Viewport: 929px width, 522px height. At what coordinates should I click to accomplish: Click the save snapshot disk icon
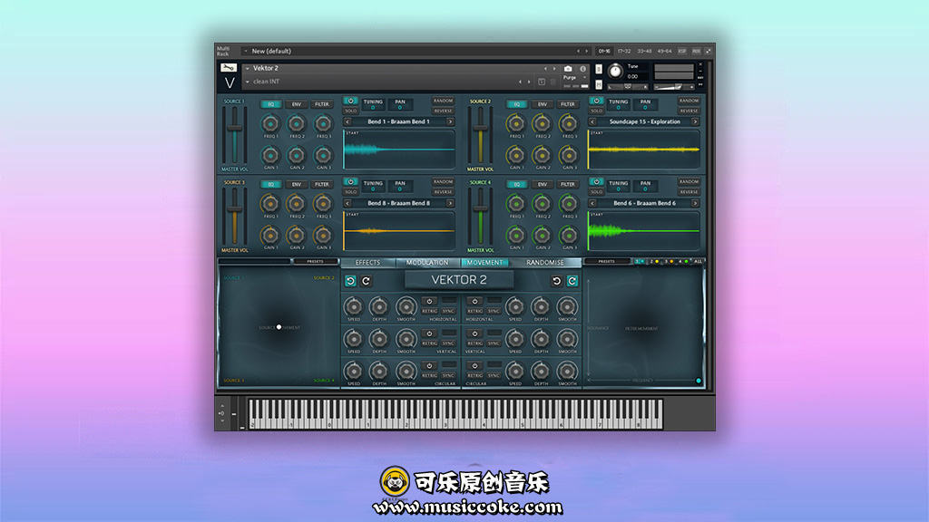pos(542,82)
